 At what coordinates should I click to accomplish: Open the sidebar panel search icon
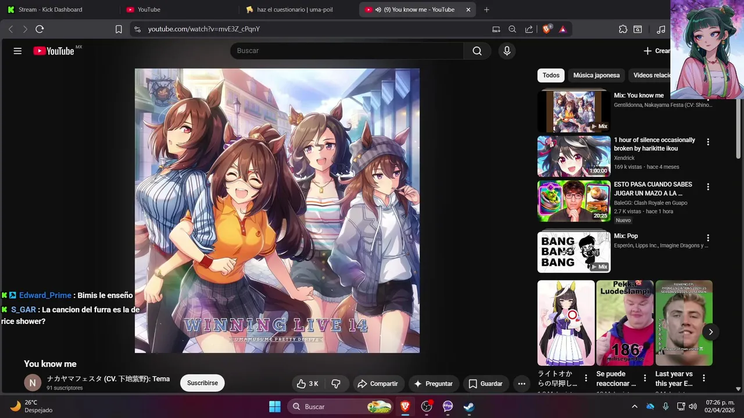click(638, 29)
